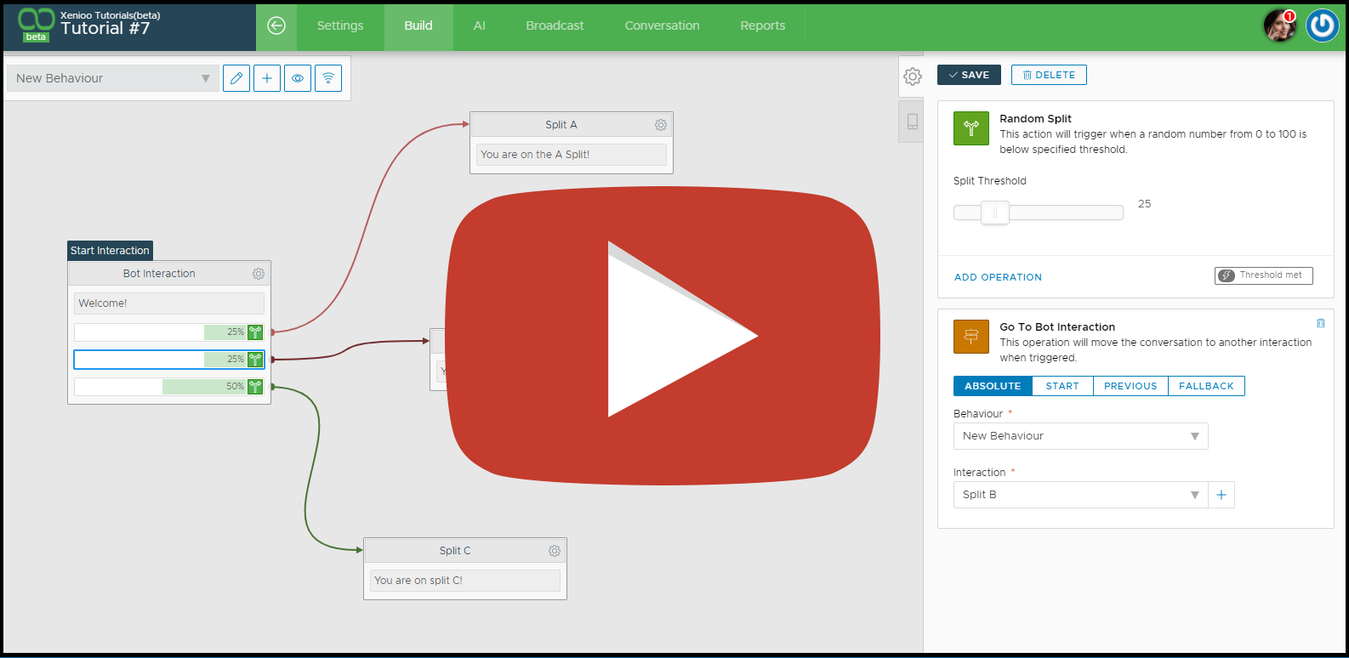Select the START target mode
1349x658 pixels.
click(1062, 386)
